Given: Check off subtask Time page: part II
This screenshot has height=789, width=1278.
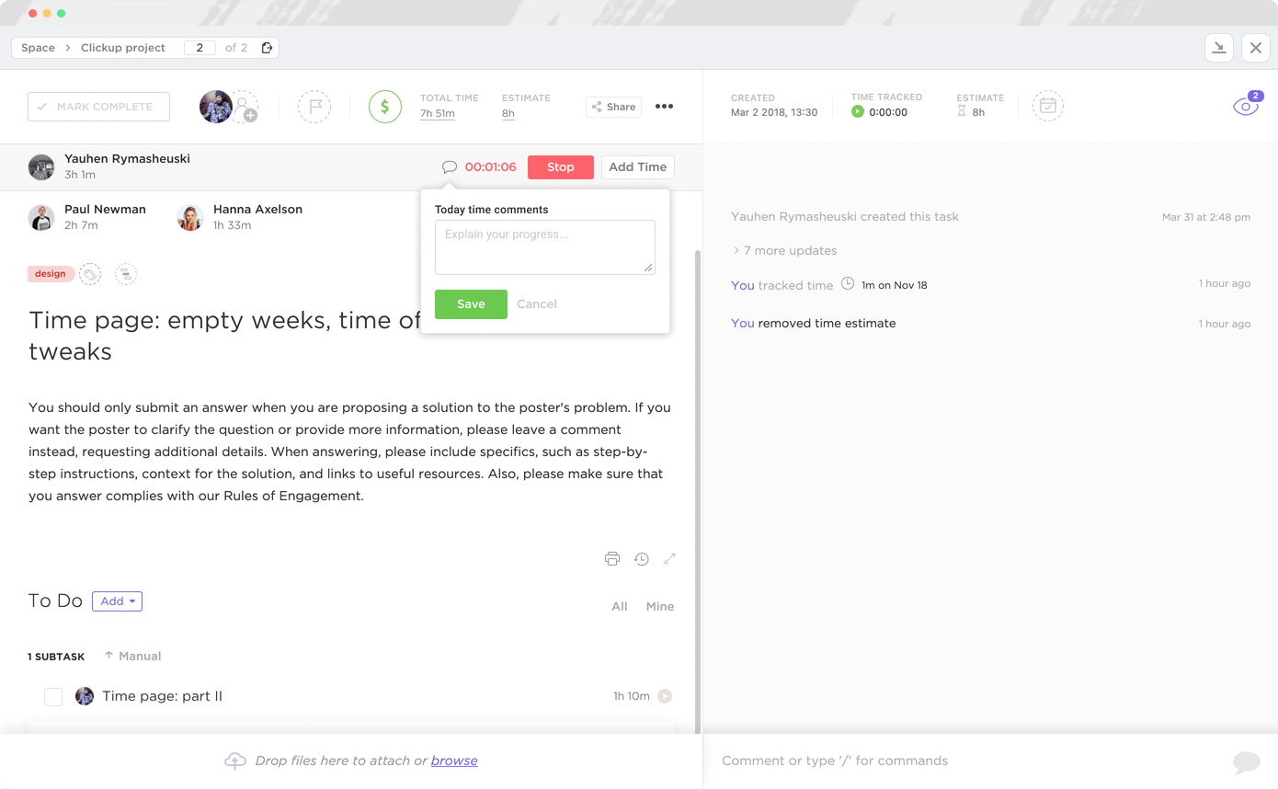Looking at the screenshot, I should 52,696.
